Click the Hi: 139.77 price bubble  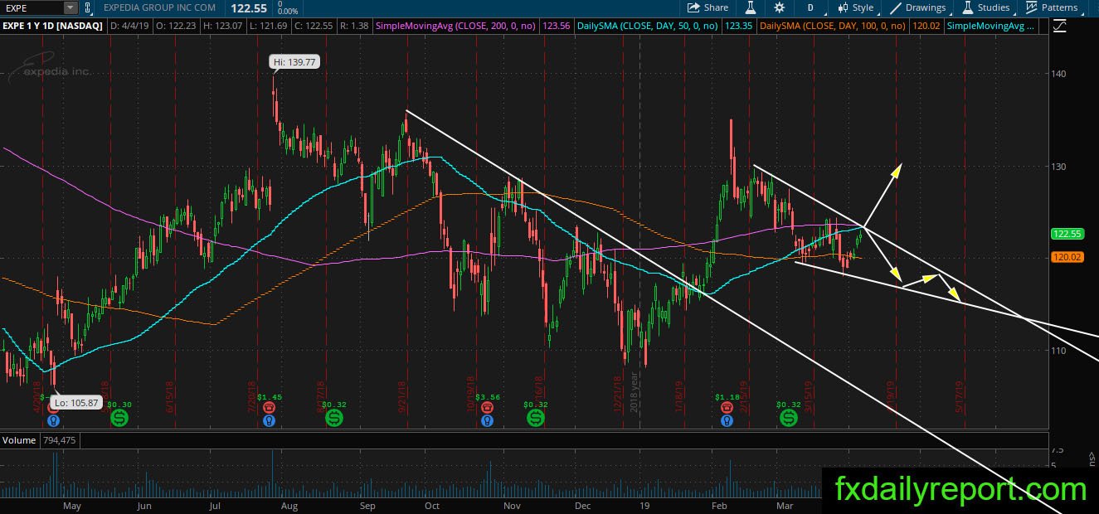click(295, 61)
